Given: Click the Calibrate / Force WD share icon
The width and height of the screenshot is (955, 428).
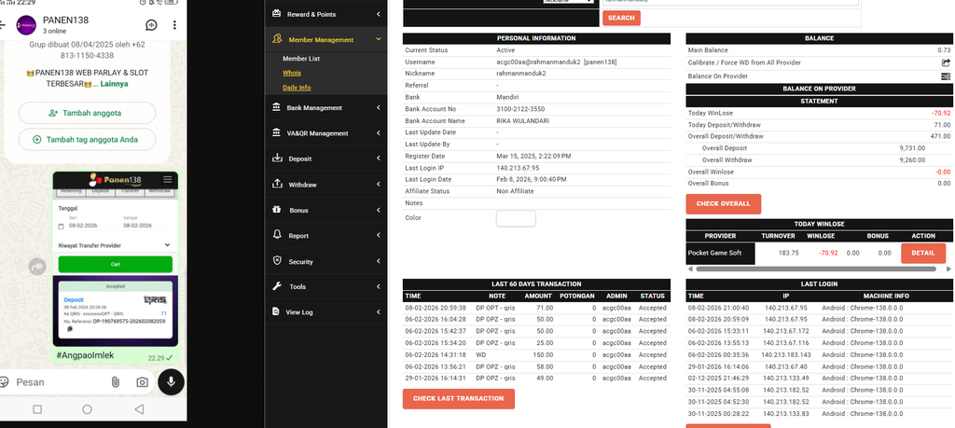Looking at the screenshot, I should 946,62.
